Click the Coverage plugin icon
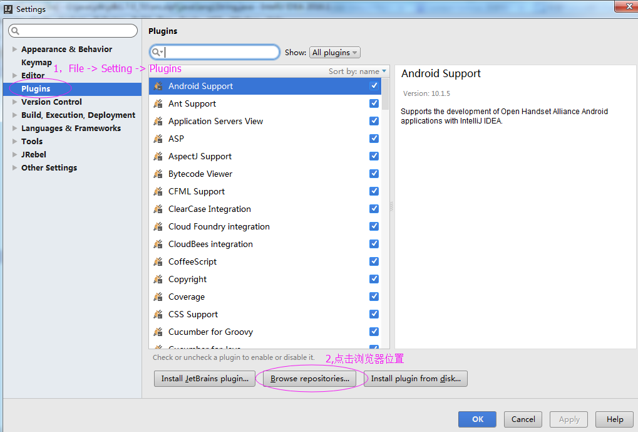The height and width of the screenshot is (432, 638). point(158,297)
